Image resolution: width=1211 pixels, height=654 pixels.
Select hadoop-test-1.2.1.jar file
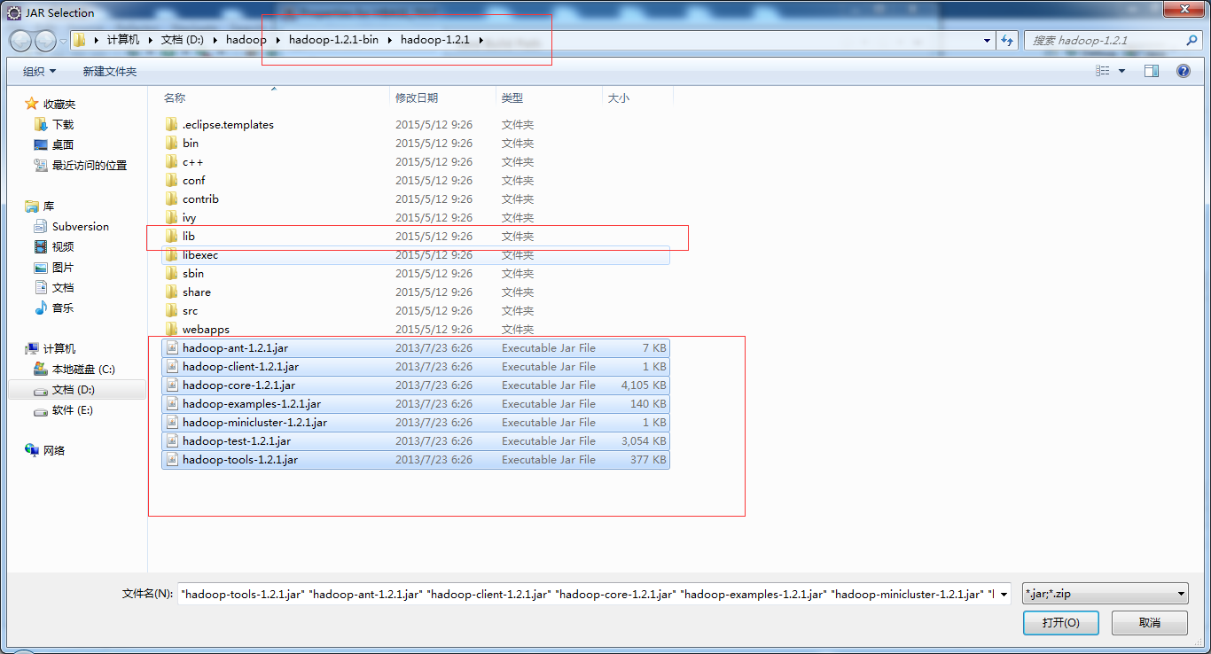(416, 440)
